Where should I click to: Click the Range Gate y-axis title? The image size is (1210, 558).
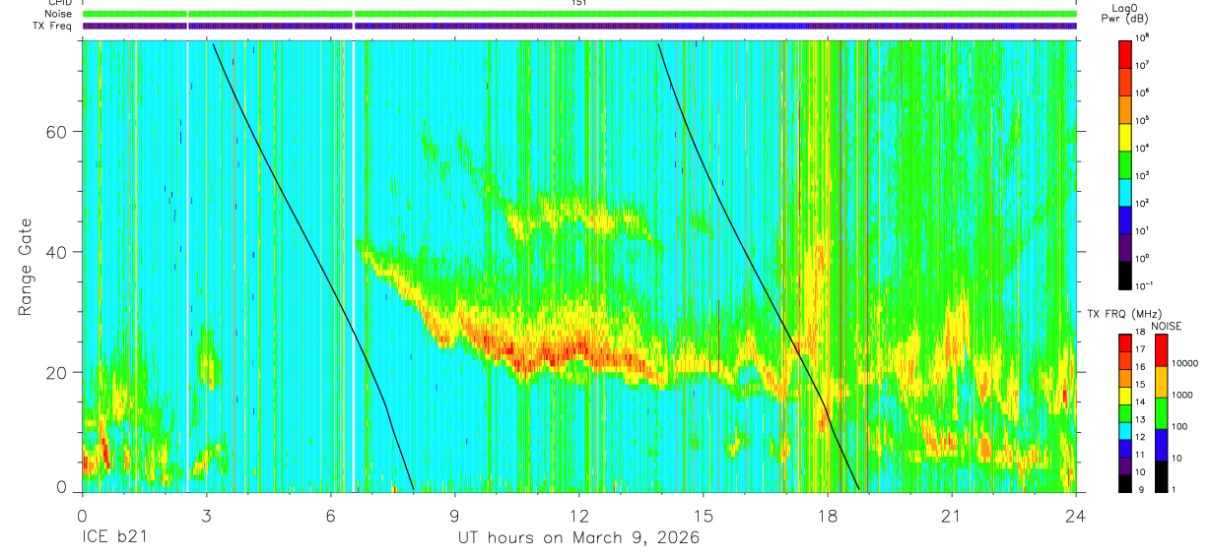[x=27, y=267]
